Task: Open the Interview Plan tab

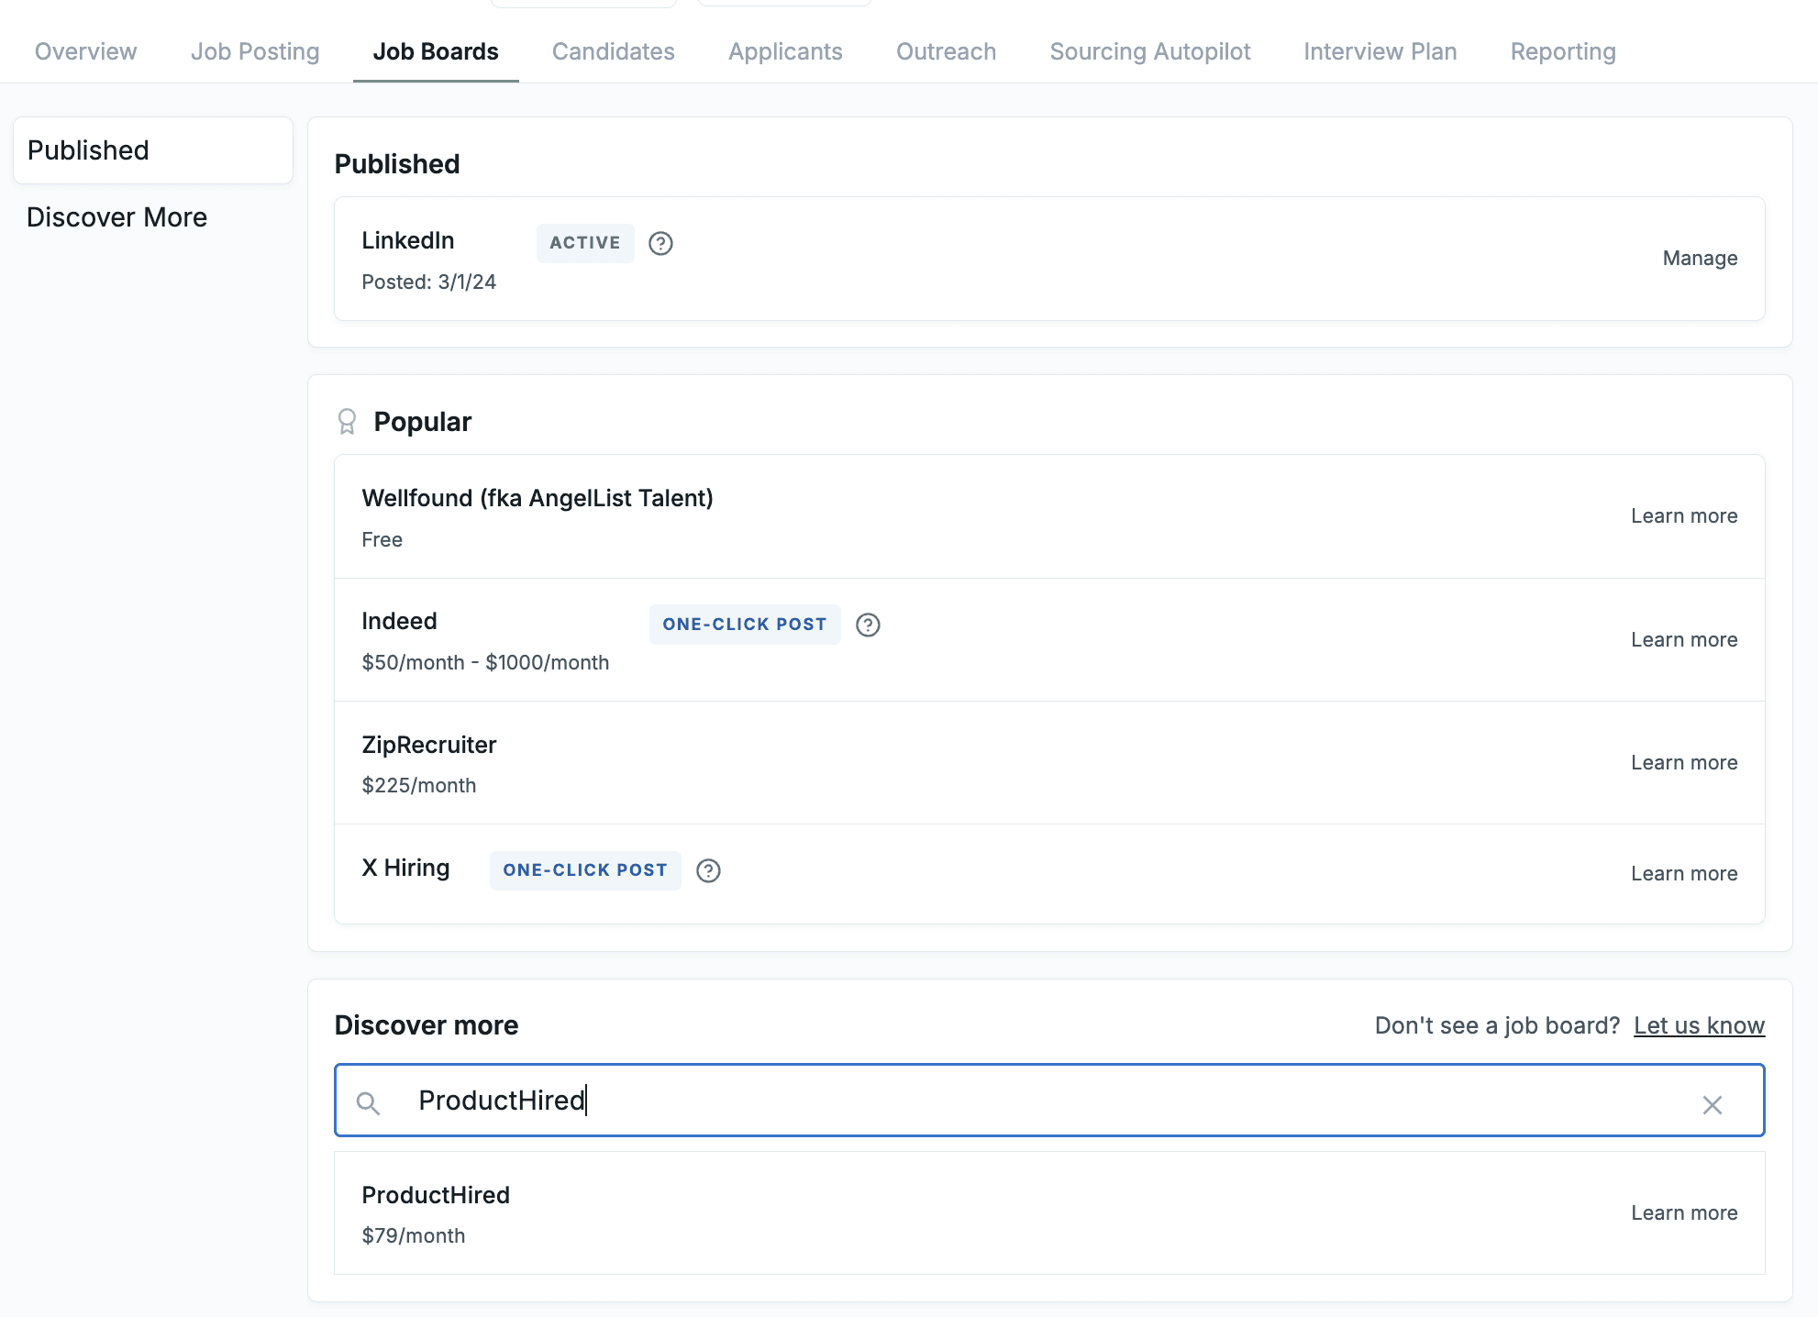Action: 1380,51
